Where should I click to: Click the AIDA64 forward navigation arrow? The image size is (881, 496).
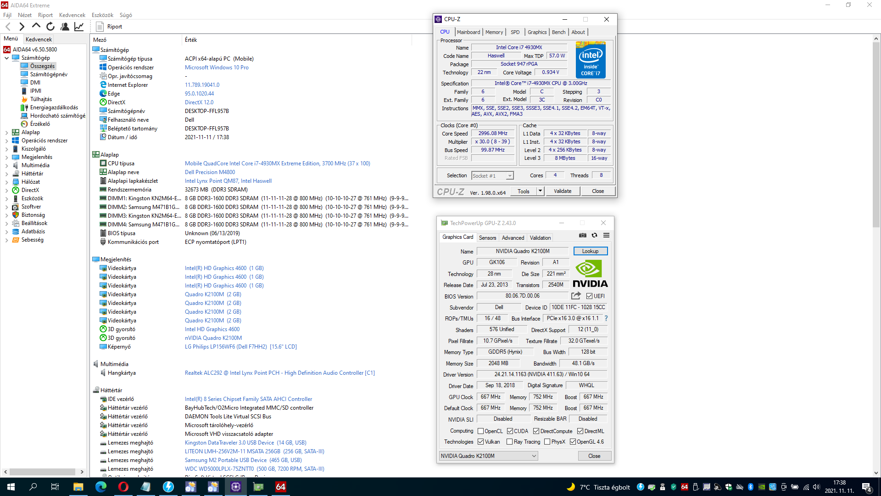[22, 27]
